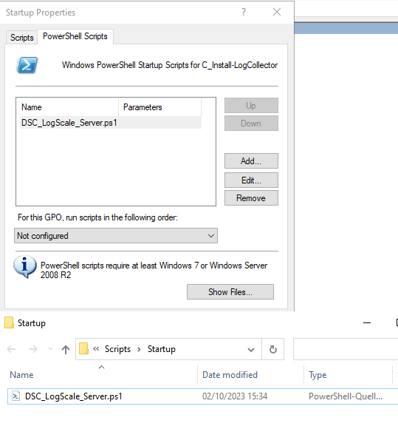Open the script run order dropdown
The width and height of the screenshot is (398, 426).
pos(116,235)
